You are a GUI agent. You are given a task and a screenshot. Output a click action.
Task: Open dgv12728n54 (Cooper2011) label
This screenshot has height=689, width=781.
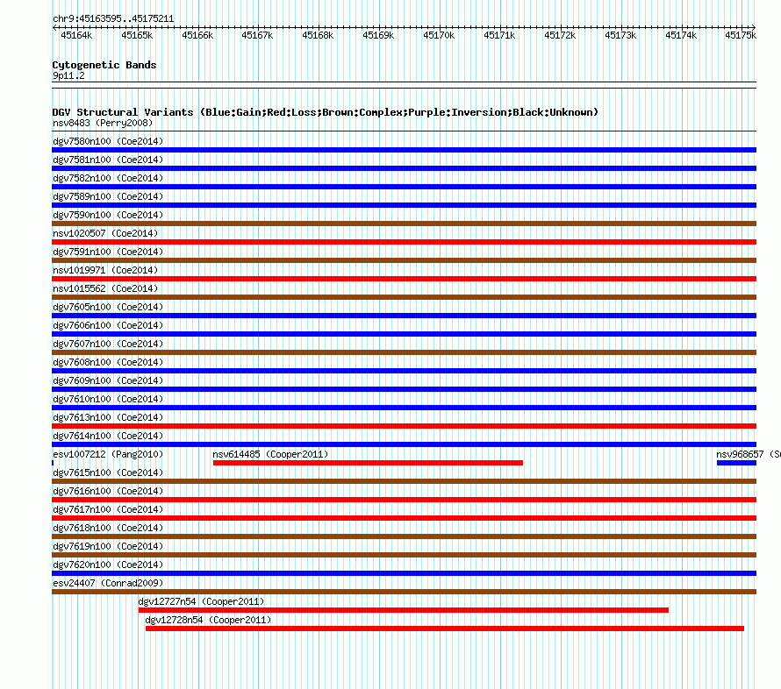point(208,620)
